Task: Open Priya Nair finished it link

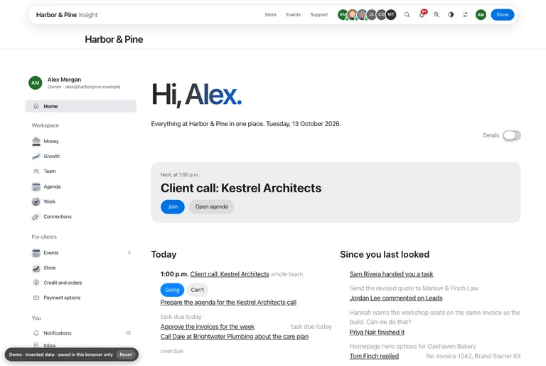Action: click(x=377, y=332)
